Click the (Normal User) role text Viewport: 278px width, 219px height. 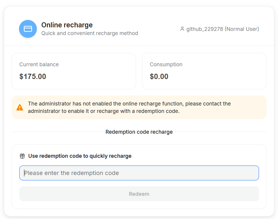coord(242,29)
